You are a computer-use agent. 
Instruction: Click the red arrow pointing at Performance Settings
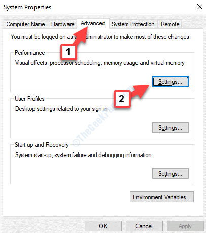click(x=140, y=91)
